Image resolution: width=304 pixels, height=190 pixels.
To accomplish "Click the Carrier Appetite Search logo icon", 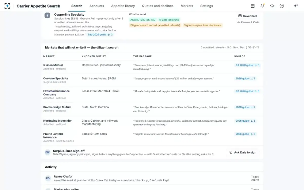I will [x=7, y=6].
